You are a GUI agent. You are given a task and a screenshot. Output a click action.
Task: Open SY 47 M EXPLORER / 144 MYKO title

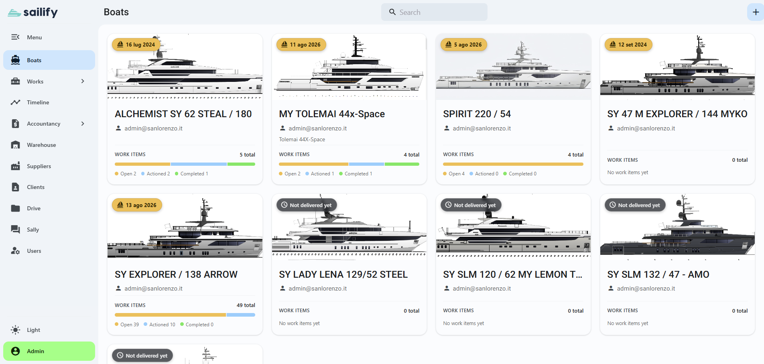click(677, 114)
